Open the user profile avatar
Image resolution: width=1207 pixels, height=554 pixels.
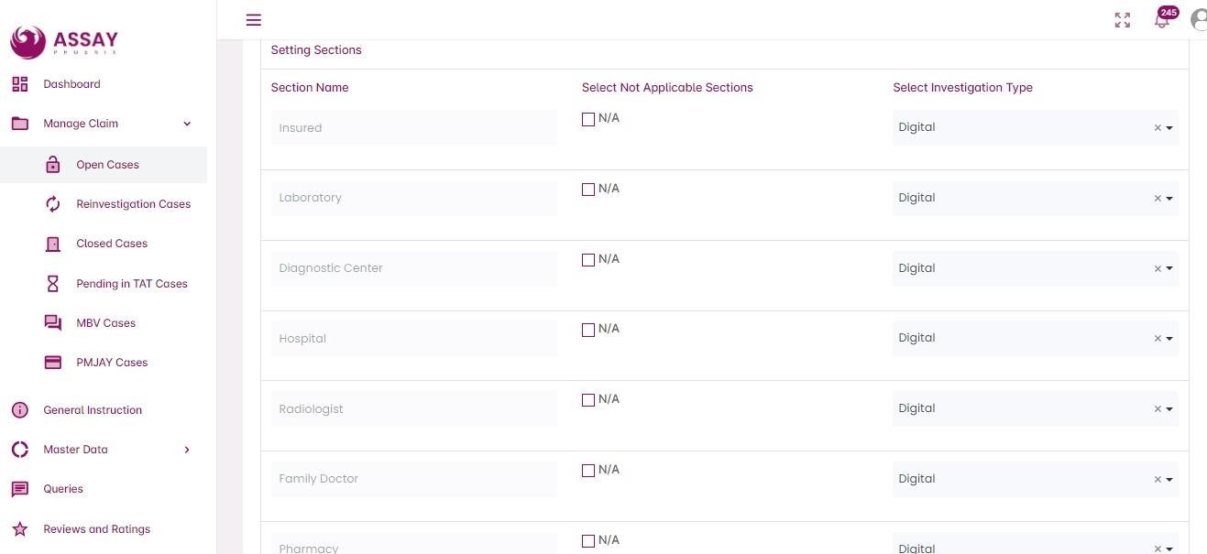pos(1199,19)
